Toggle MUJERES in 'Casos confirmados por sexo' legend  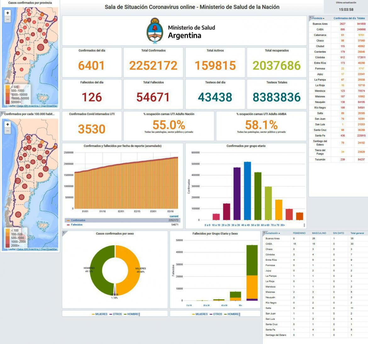(x=100, y=314)
